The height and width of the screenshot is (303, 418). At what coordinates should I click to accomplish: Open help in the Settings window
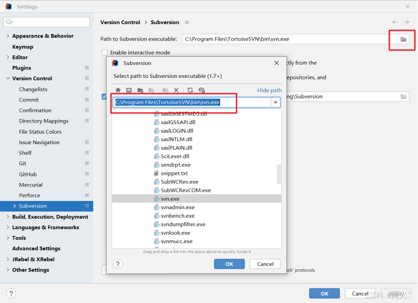(11, 293)
